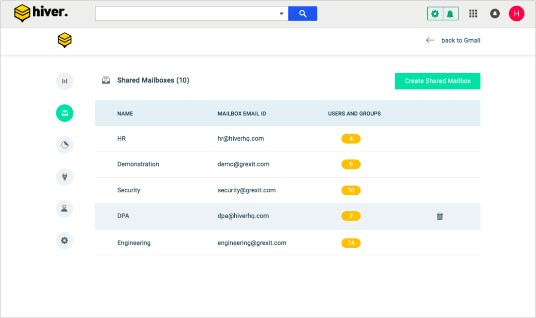Open reports using the pie chart sidebar icon
Viewport: 536px width, 318px height.
point(65,145)
